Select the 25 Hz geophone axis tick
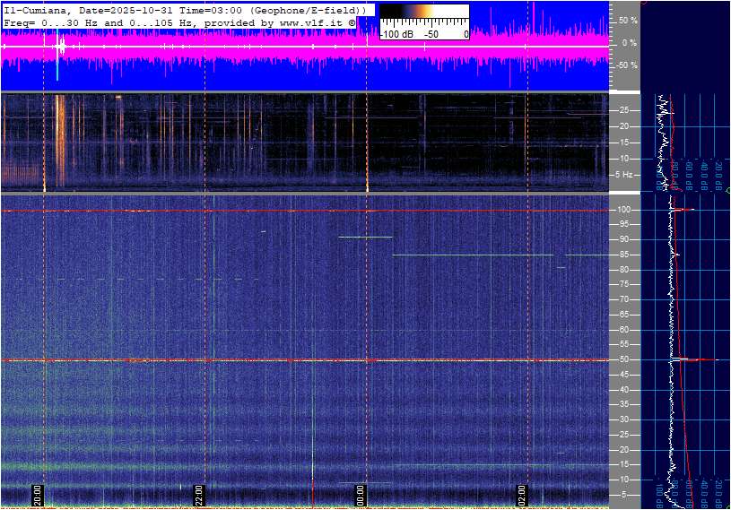This screenshot has height=510, width=731. 626,110
